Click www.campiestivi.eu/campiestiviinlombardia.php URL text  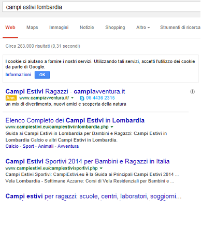pyautogui.click(x=57, y=127)
